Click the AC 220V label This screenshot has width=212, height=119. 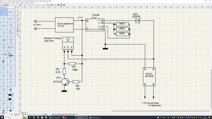37,25
